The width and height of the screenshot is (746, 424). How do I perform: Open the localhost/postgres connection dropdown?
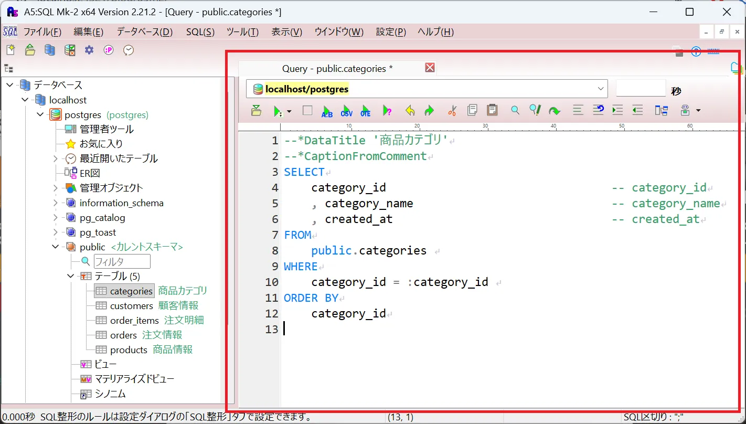(601, 89)
